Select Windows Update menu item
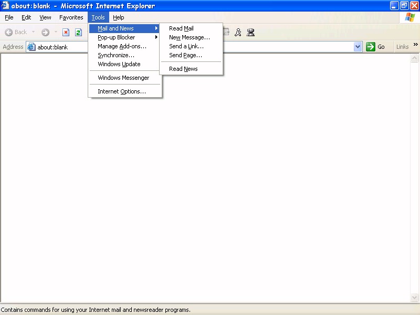Viewport: 420px width, 315px height. pos(124,64)
